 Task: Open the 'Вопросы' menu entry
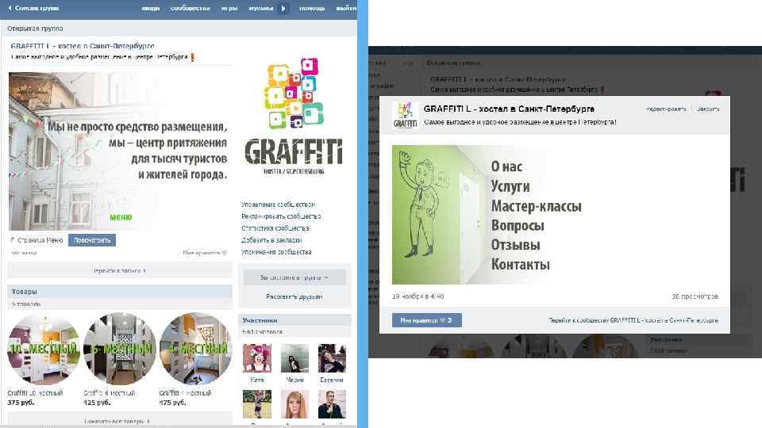[518, 226]
